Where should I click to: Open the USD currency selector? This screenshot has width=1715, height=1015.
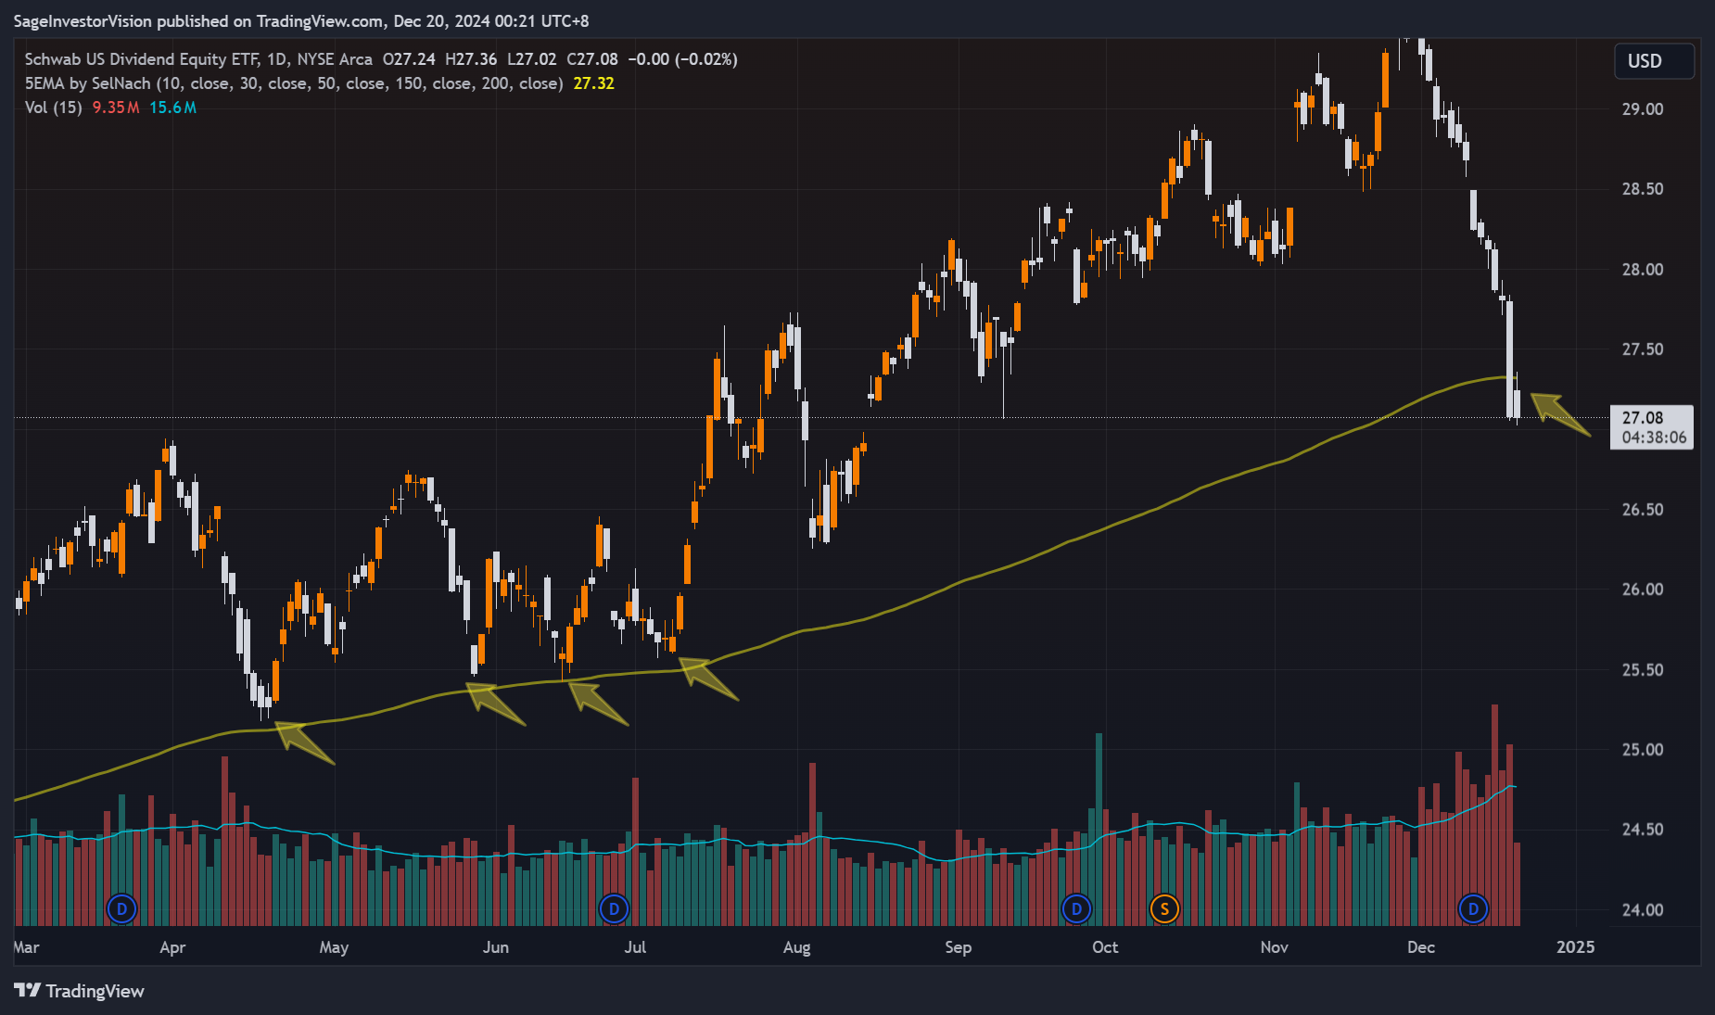tap(1654, 61)
